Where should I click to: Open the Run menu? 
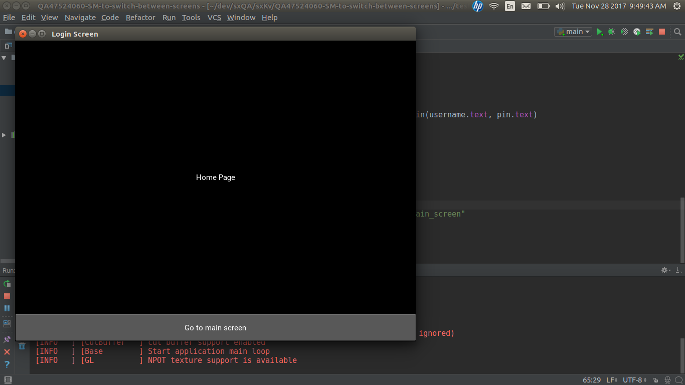tap(169, 18)
